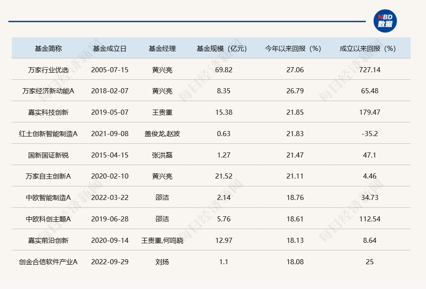Select fund size value 69.82
Viewport: 426px width, 289px height.
[224, 70]
